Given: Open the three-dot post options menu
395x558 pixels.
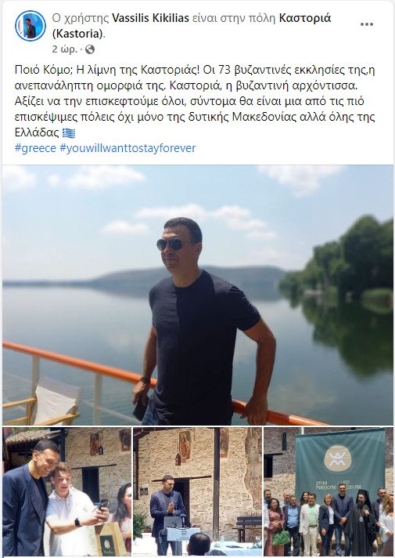Looking at the screenshot, I should [x=367, y=24].
